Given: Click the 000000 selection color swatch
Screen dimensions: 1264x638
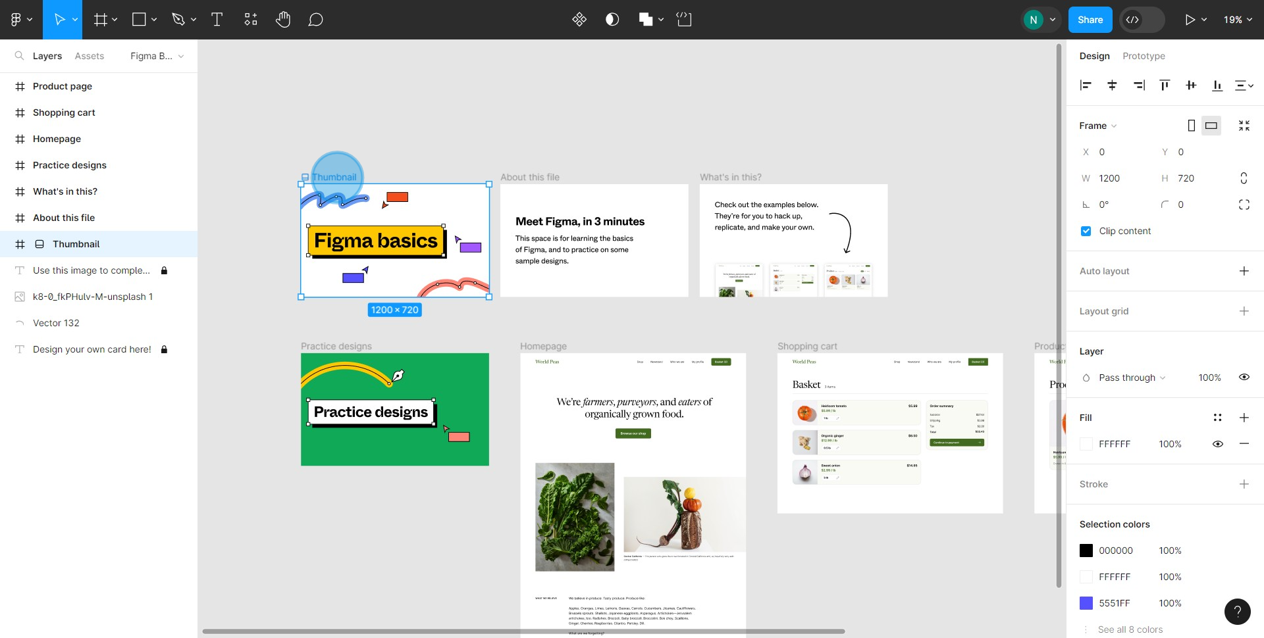Looking at the screenshot, I should pyautogui.click(x=1086, y=551).
